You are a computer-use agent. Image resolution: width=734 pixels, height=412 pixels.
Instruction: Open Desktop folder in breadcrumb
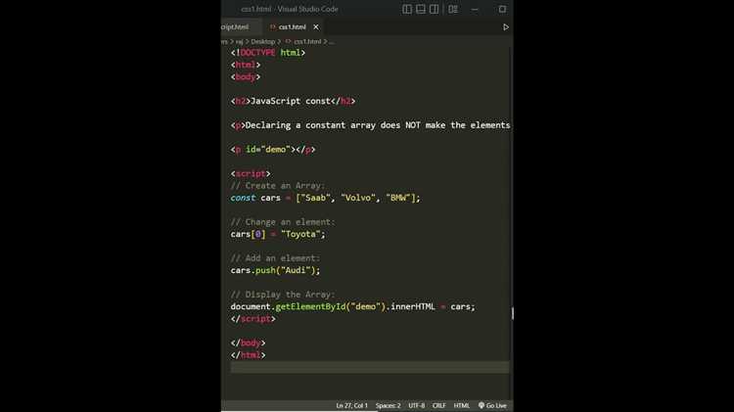tap(262, 42)
